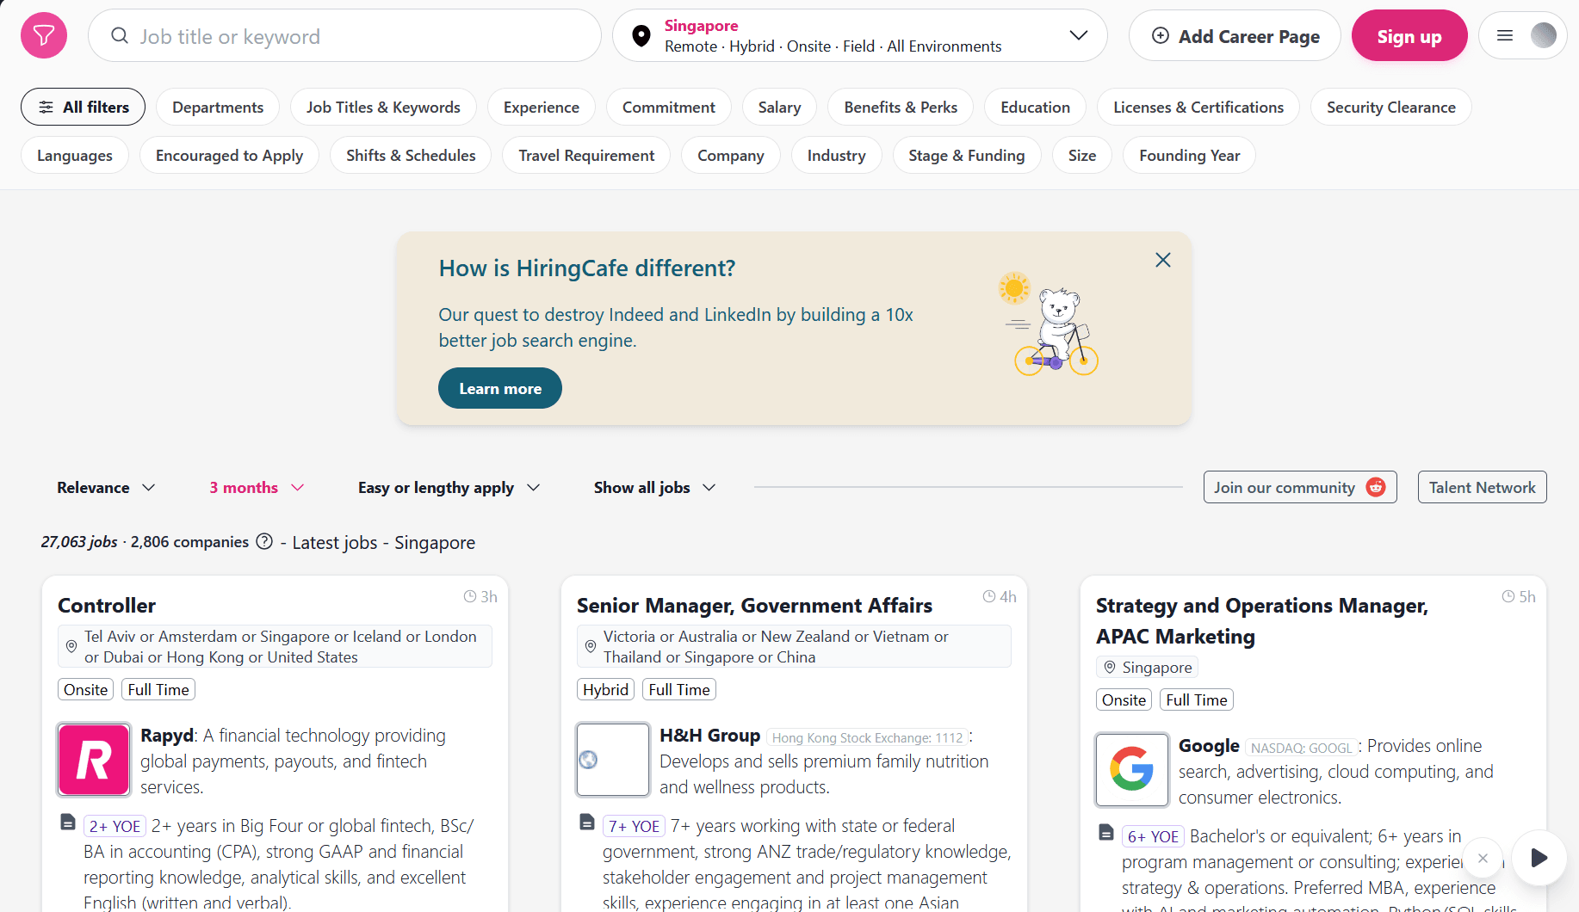Viewport: 1579px width, 912px height.
Task: Click the document icon in Controller card
Action: click(x=68, y=823)
